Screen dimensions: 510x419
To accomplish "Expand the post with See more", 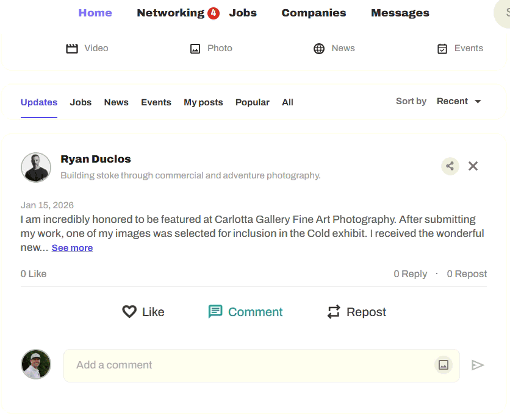I will [x=72, y=248].
